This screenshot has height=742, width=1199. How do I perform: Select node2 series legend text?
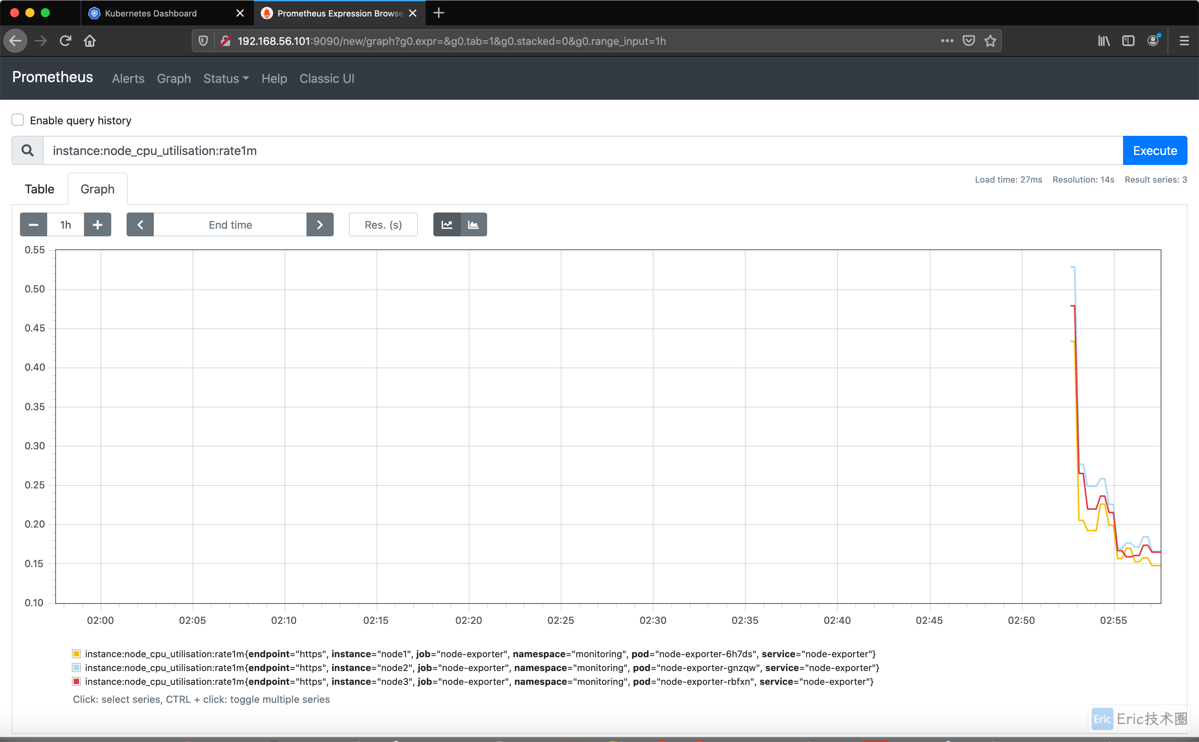point(482,668)
